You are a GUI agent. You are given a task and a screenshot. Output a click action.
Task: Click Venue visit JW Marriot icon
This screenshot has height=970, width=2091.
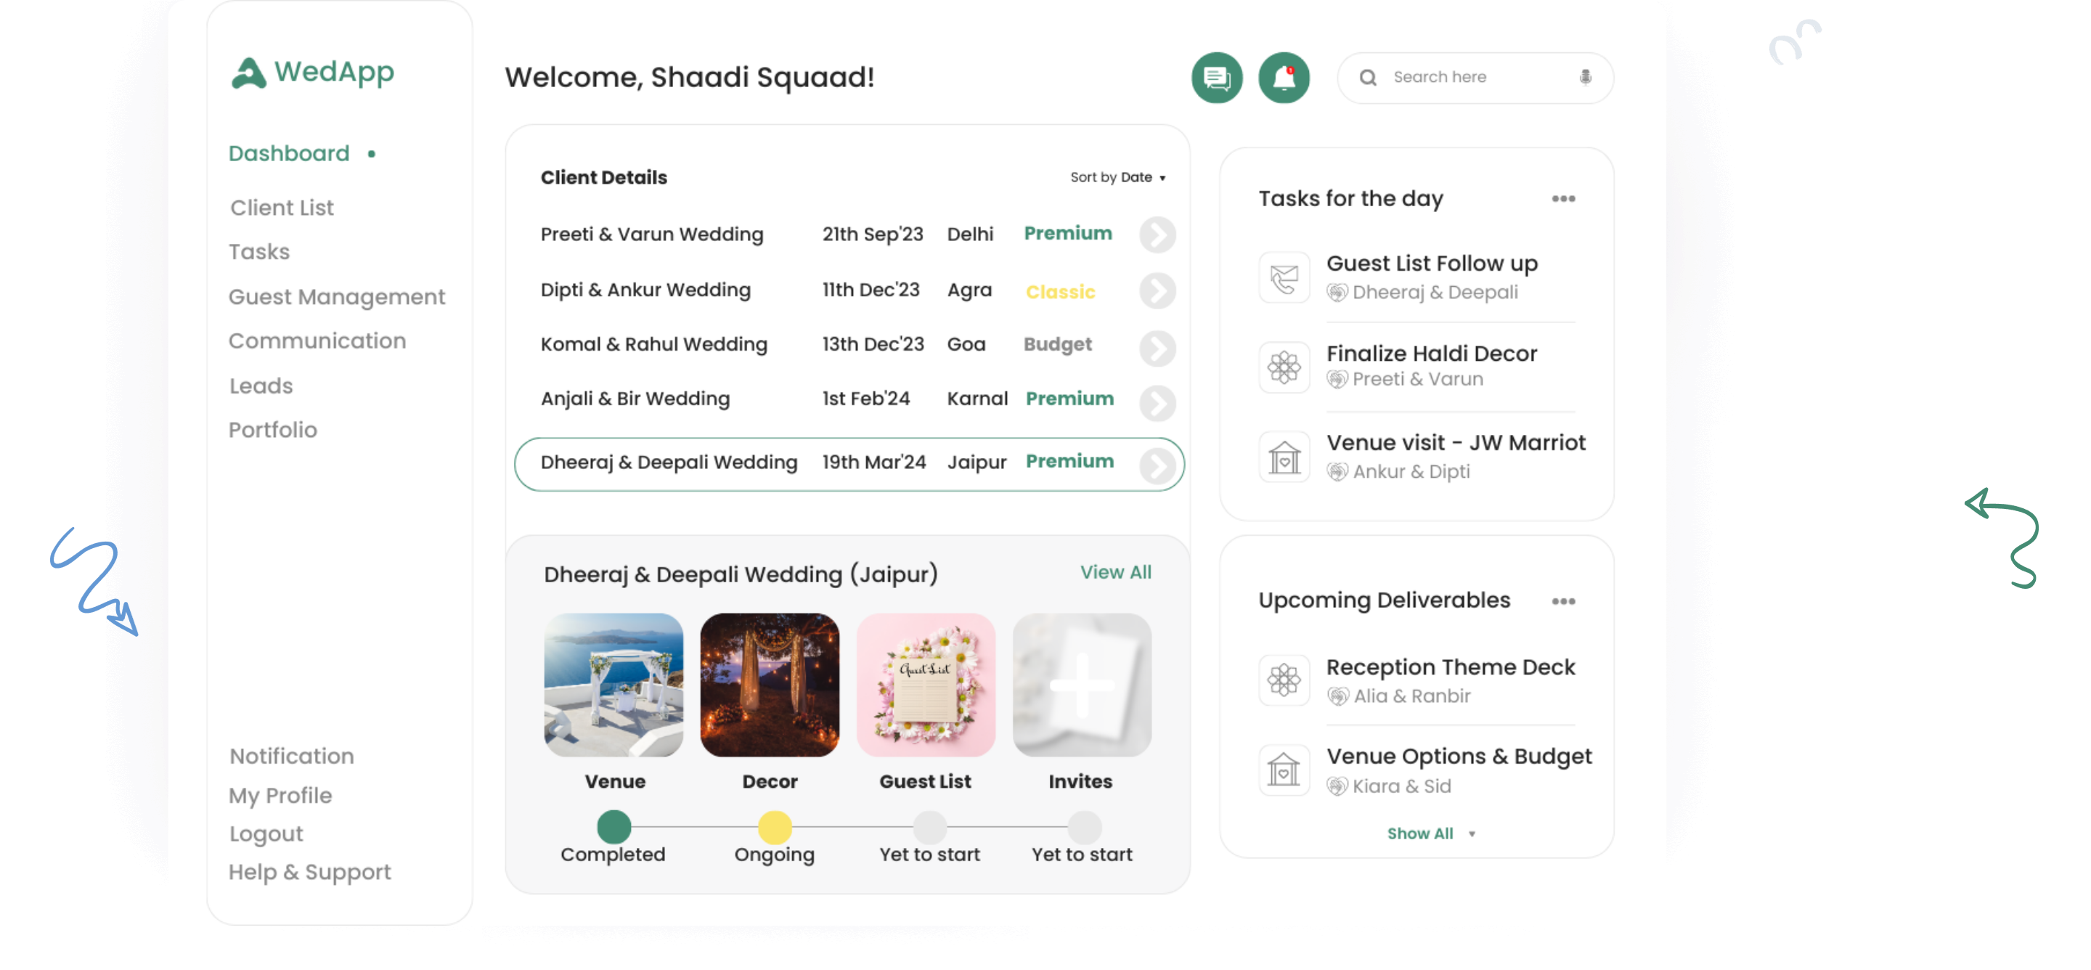(1284, 457)
